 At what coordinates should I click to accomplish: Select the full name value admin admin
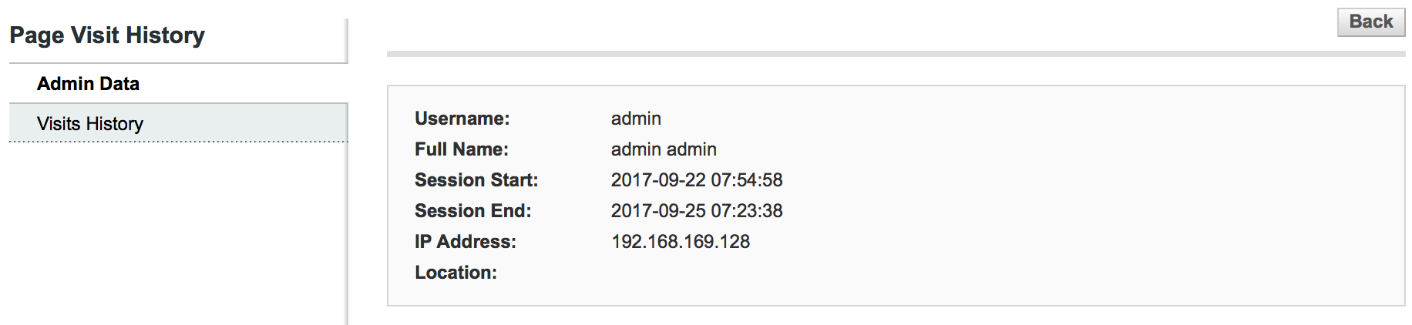pyautogui.click(x=664, y=149)
